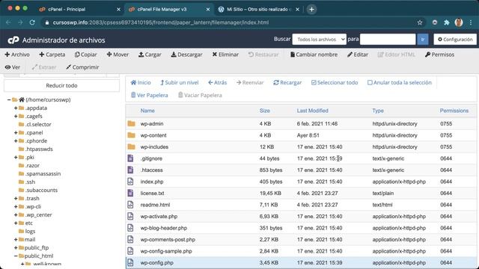Expand the mail tree folder
479x269 pixels.
[x=16, y=240]
